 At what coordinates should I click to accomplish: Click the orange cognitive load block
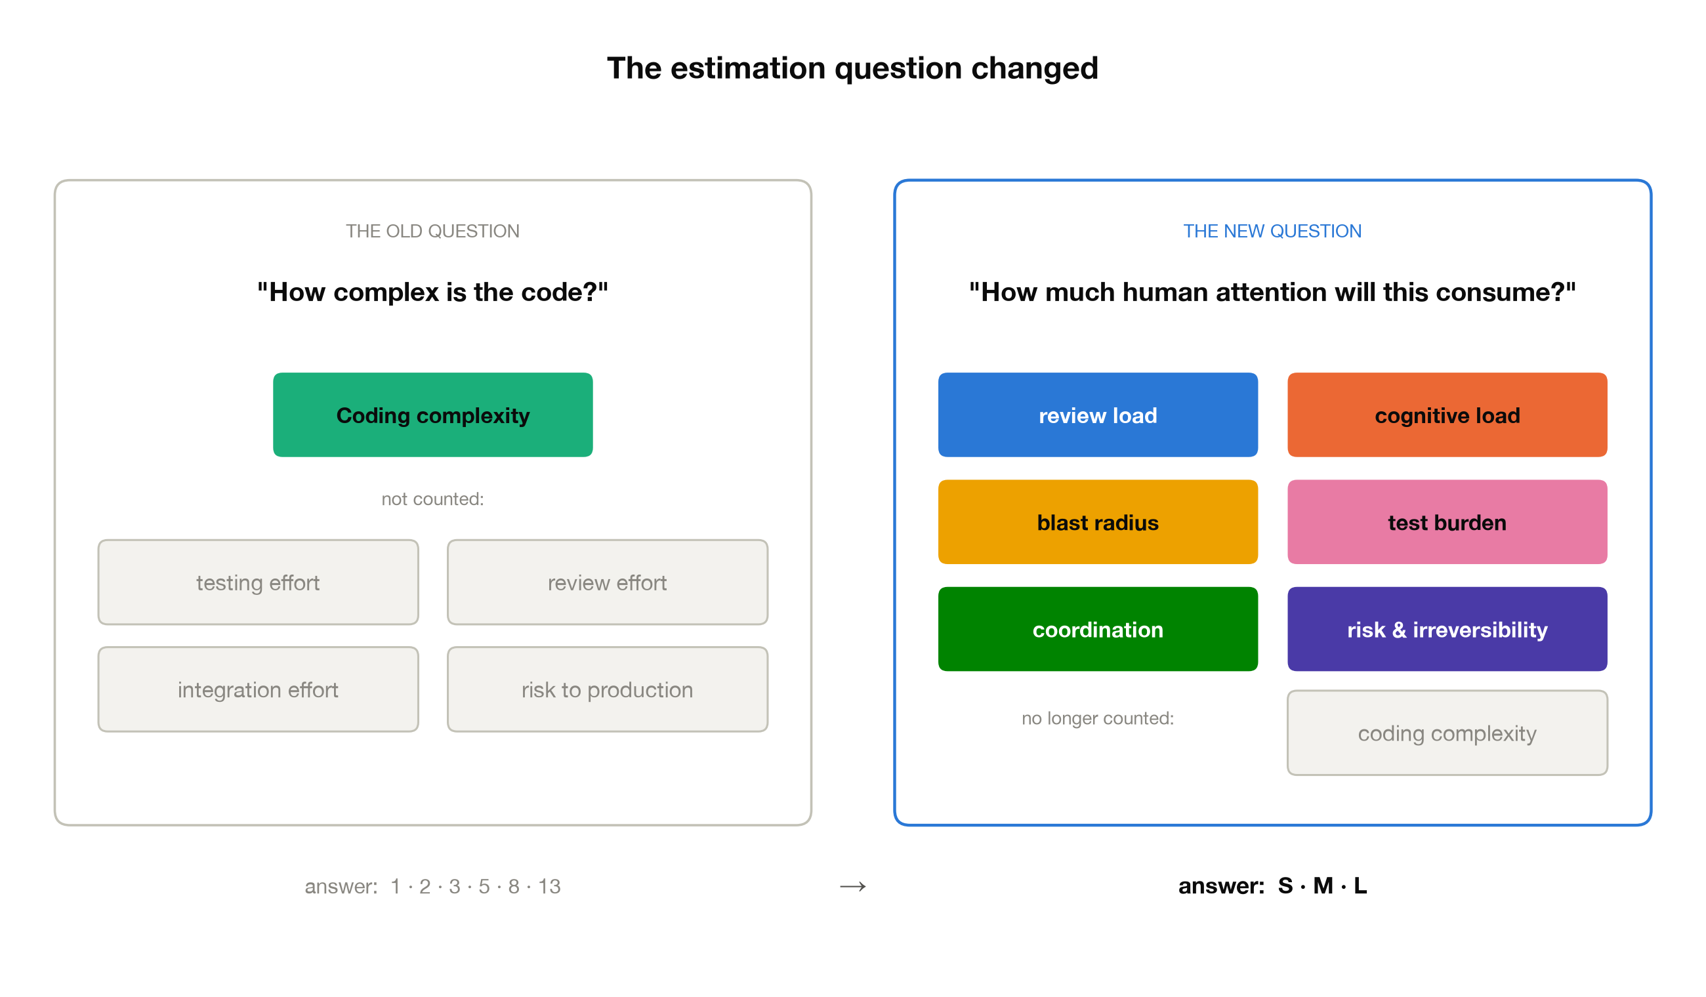pyautogui.click(x=1447, y=415)
